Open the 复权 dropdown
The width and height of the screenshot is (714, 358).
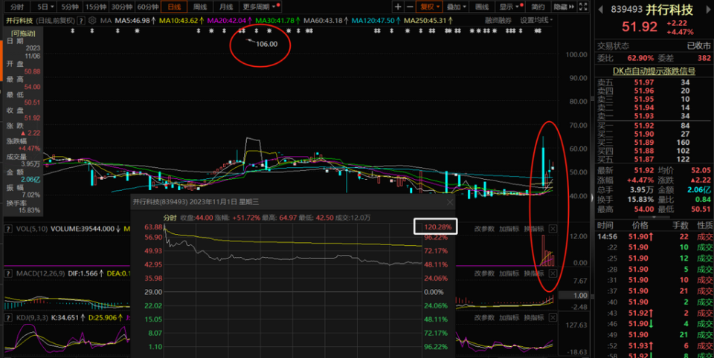tap(431, 7)
